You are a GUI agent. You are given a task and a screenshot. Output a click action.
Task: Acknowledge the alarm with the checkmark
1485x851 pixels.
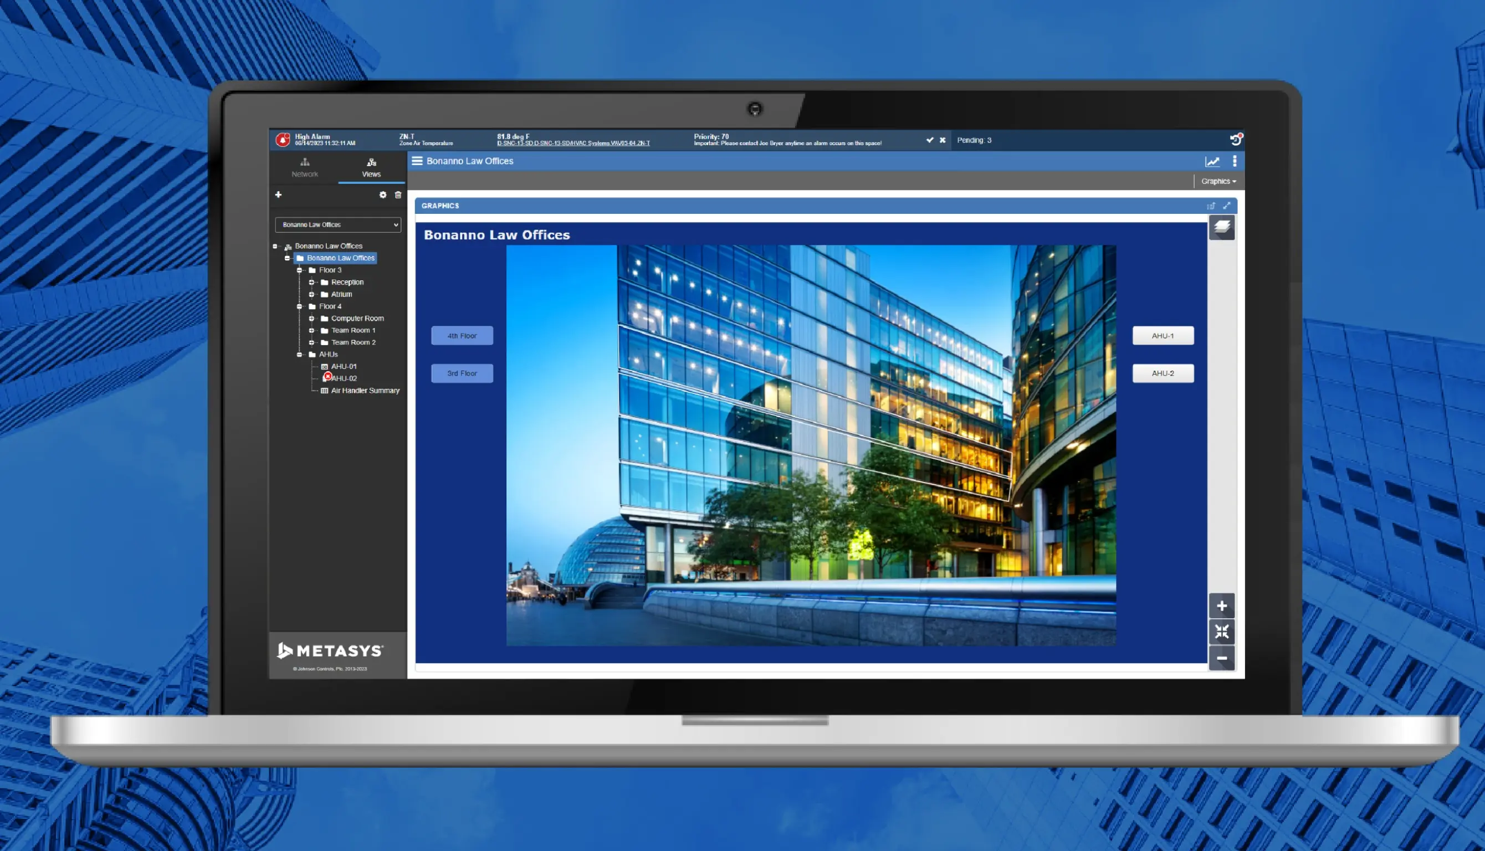pyautogui.click(x=930, y=140)
